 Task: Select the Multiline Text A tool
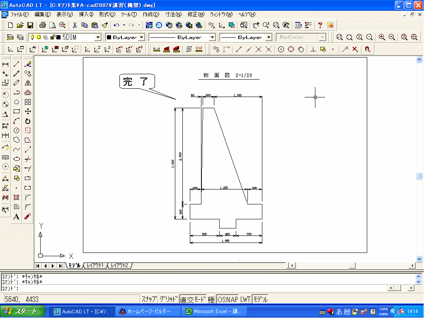coord(17,216)
